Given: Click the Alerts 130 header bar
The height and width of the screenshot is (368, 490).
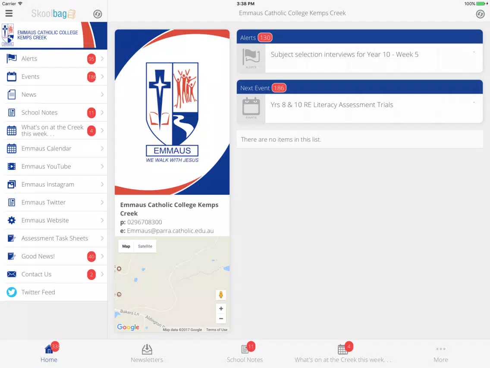Looking at the screenshot, I should (360, 37).
